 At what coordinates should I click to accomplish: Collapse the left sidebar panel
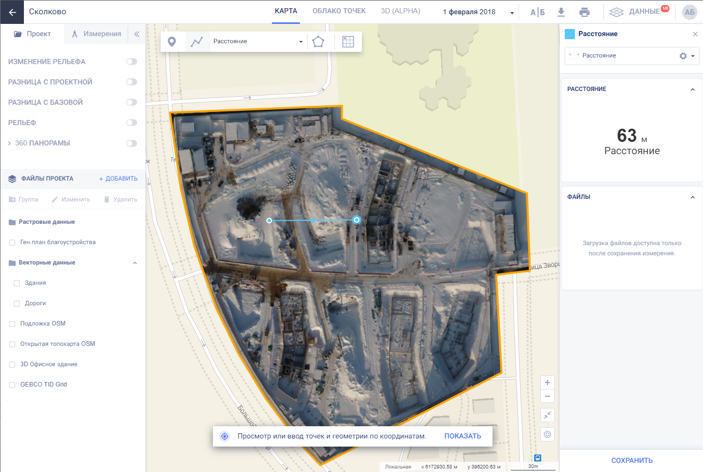click(x=137, y=34)
